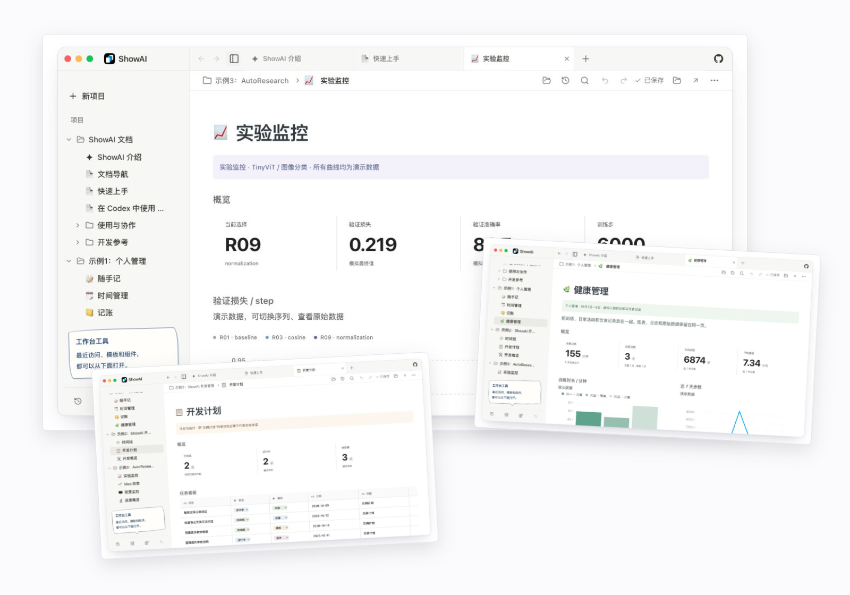Viewport: 850px width, 595px height.
Task: Toggle the sidebar icon in the 健康管理 window
Action: (x=575, y=254)
